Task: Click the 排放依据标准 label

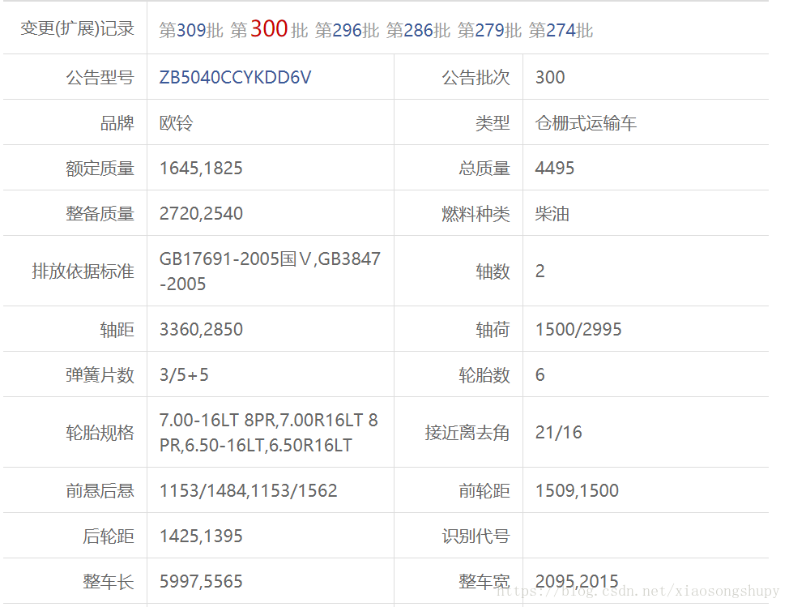Action: [83, 271]
